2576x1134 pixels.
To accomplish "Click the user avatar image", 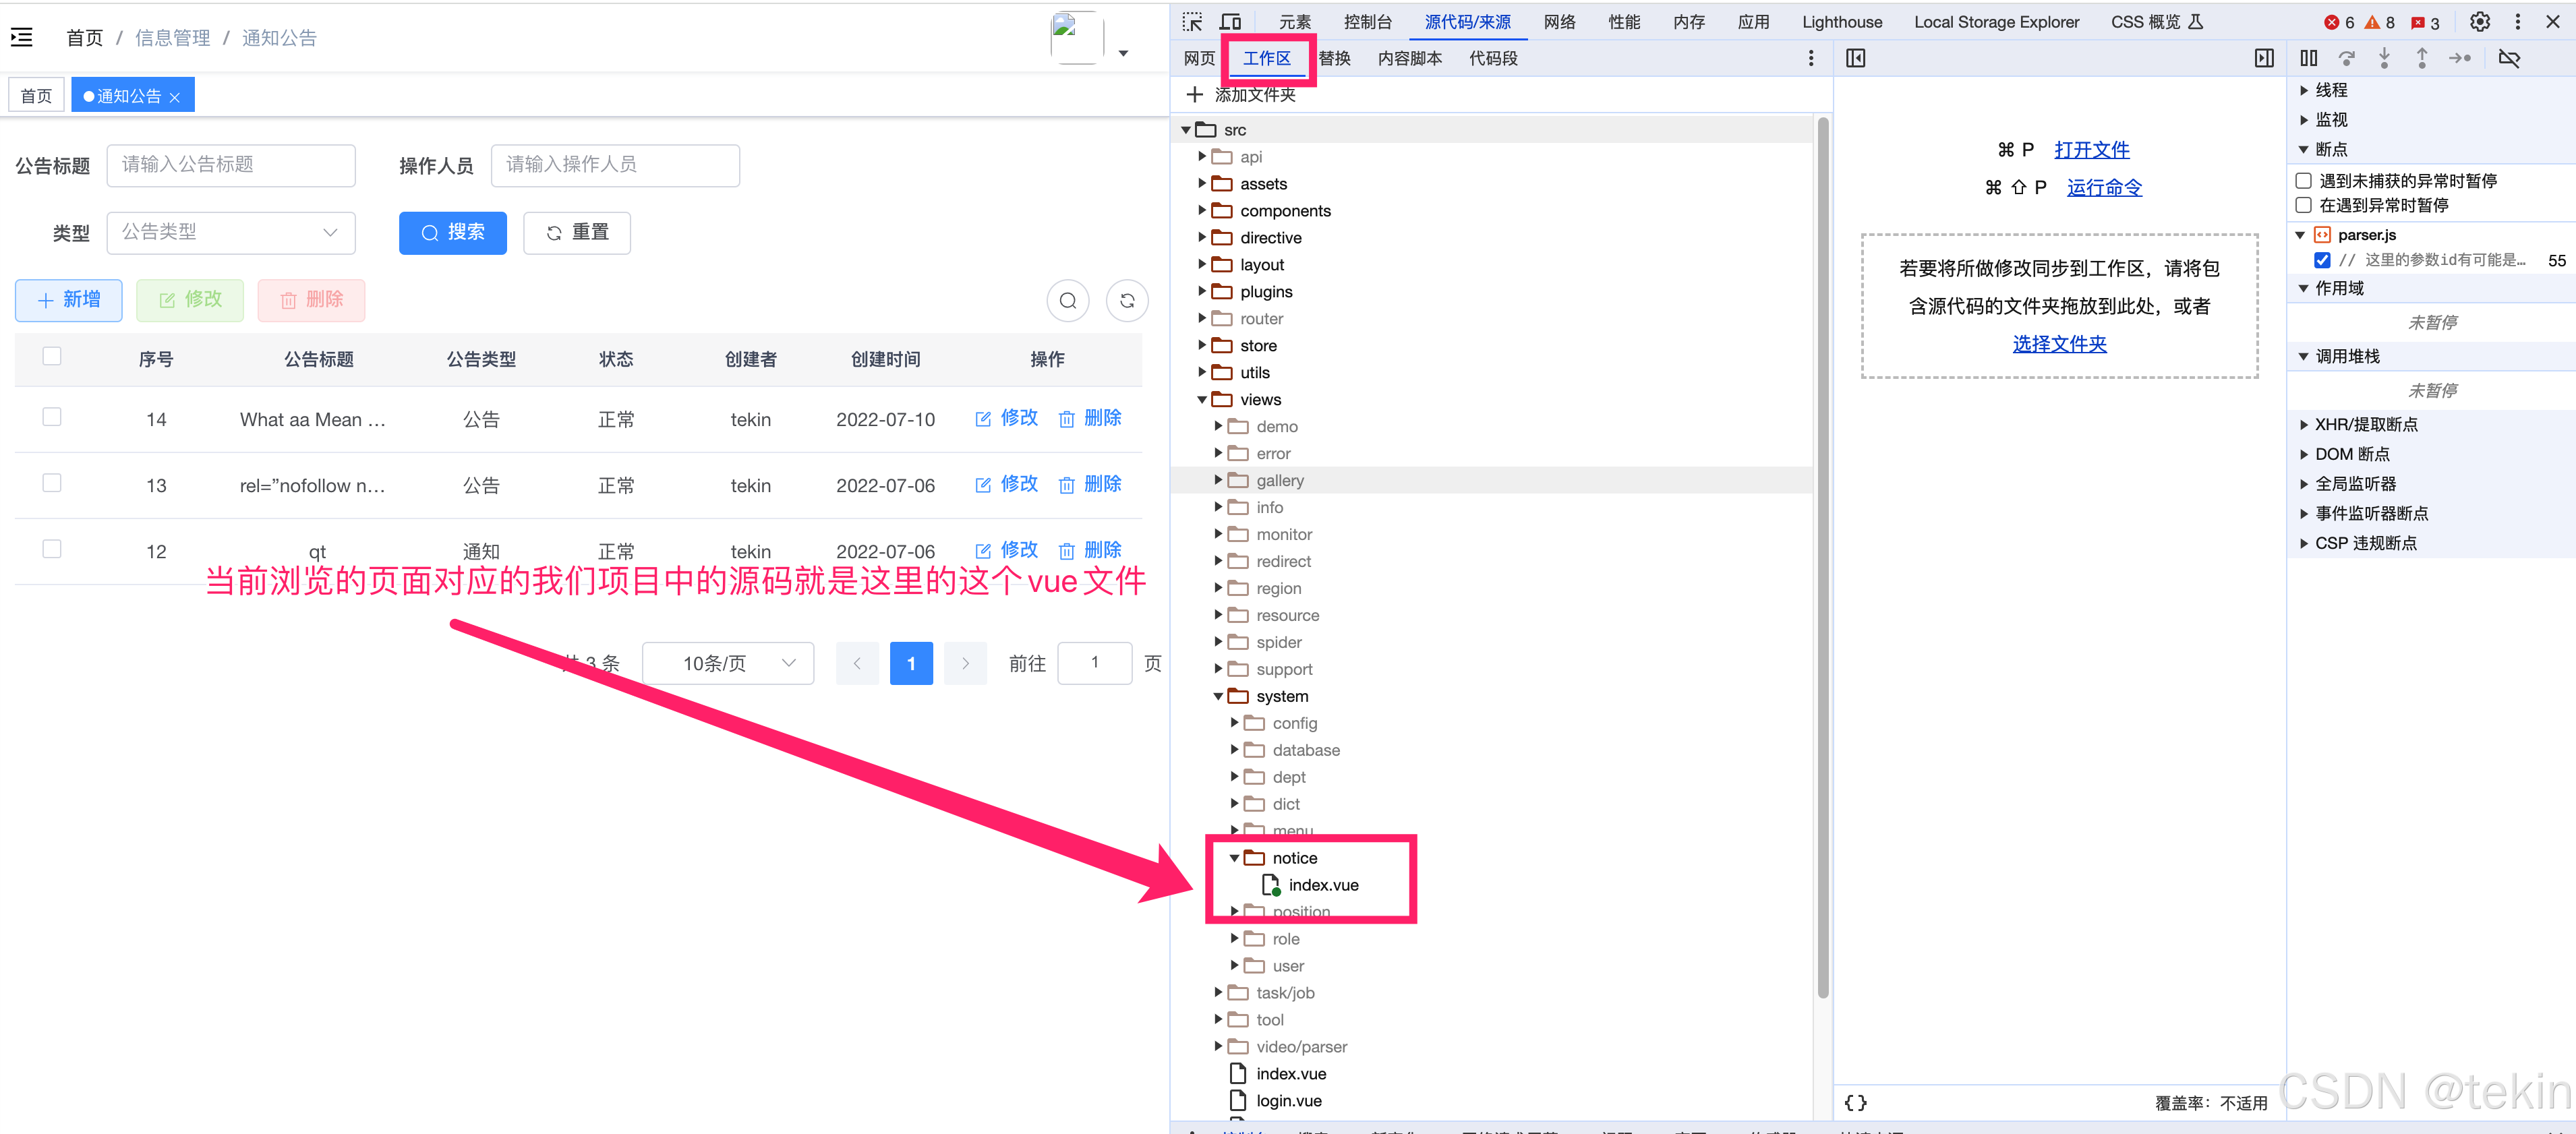I will pos(1076,38).
